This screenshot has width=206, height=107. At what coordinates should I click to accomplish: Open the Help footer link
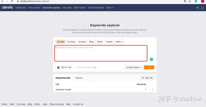pos(68,104)
